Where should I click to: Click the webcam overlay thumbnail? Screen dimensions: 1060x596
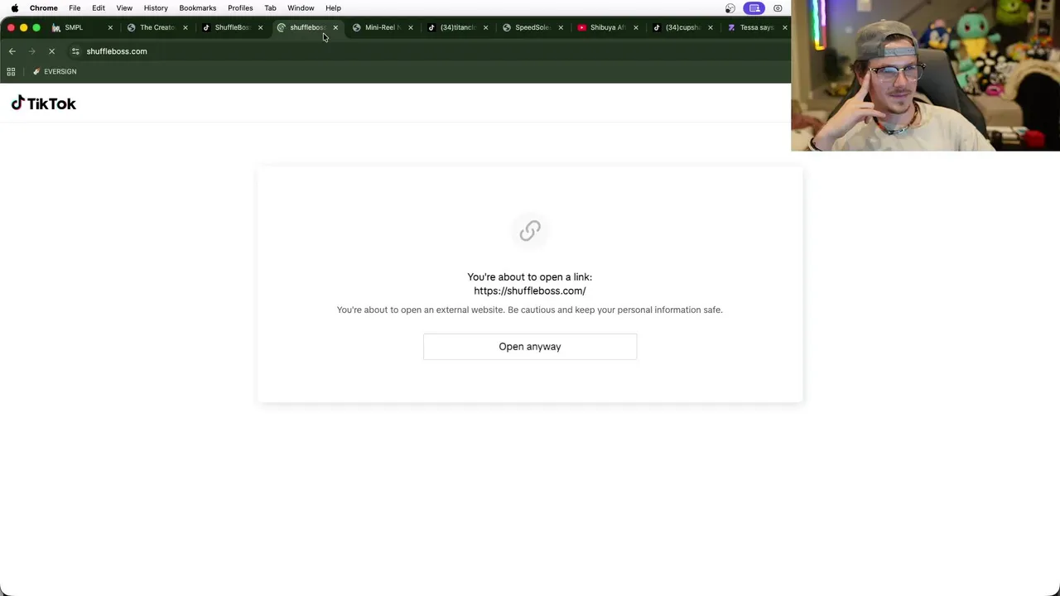[925, 75]
